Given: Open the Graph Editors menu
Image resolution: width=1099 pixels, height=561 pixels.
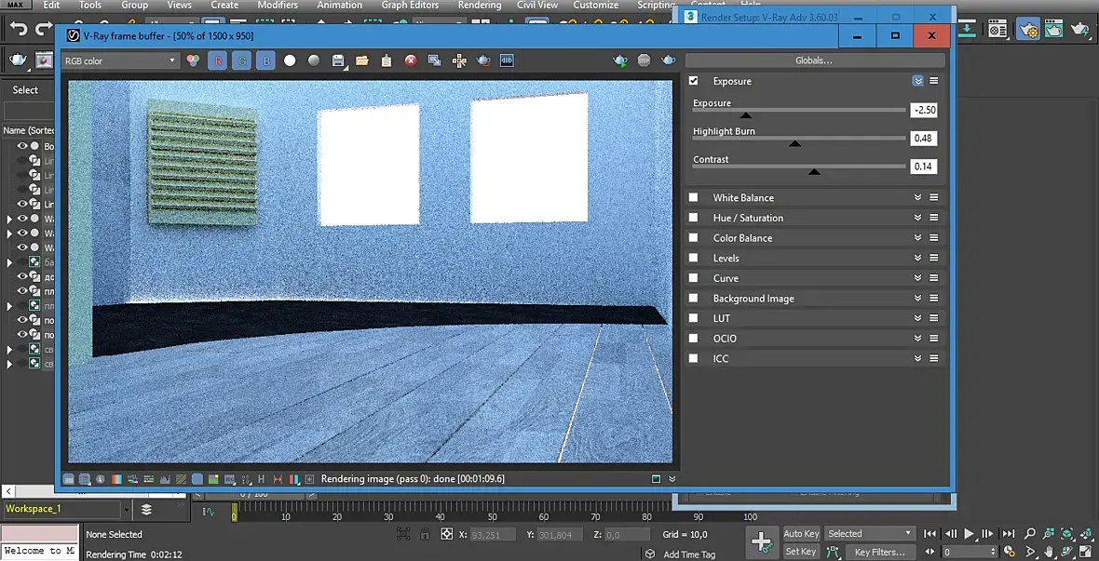Looking at the screenshot, I should pos(410,6).
